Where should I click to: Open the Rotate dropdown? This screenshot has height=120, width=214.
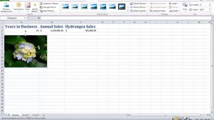[x=174, y=11]
